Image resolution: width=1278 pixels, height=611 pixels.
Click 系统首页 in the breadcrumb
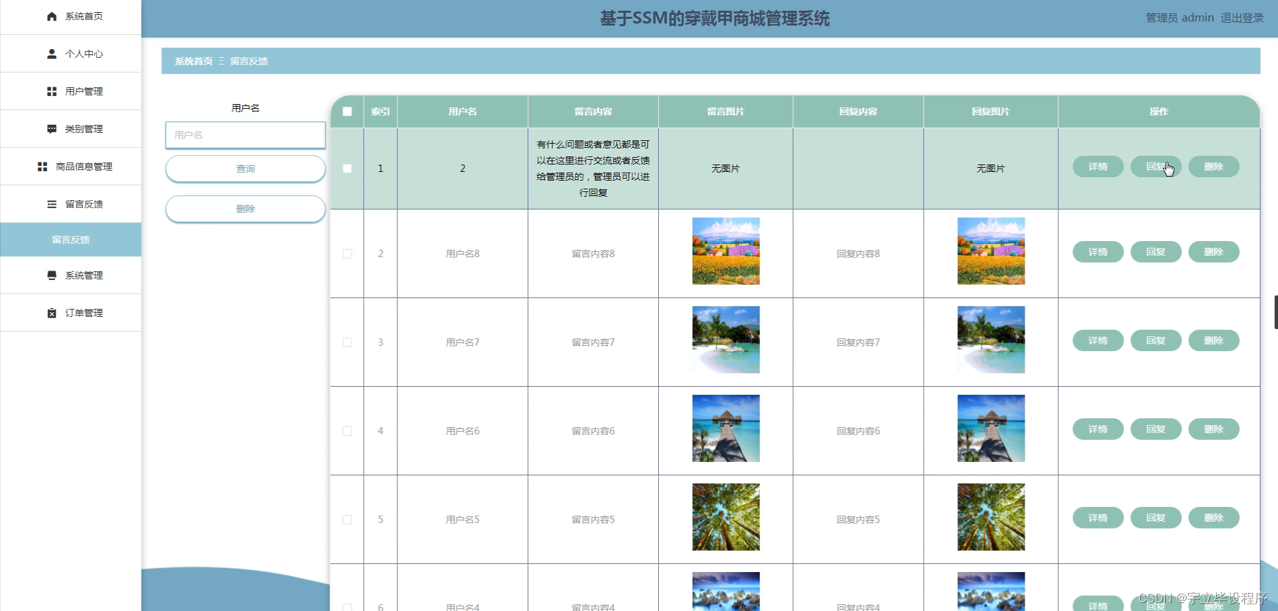click(x=194, y=61)
